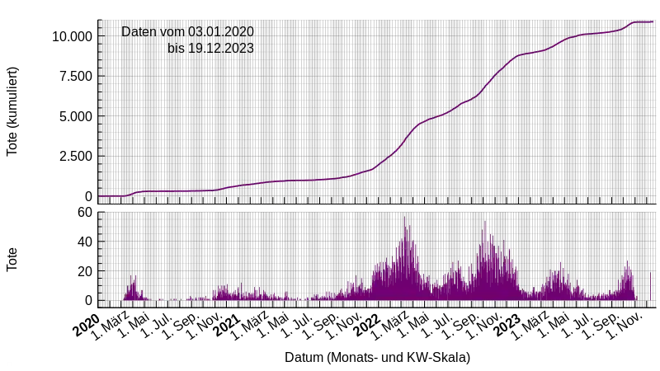Screen dimensions: 660x371
Task: Click the isolated late-2023 spike bar in daily chart
Action: pos(650,286)
